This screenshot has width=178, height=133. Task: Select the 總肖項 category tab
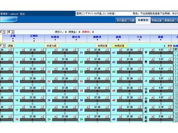click(76, 38)
